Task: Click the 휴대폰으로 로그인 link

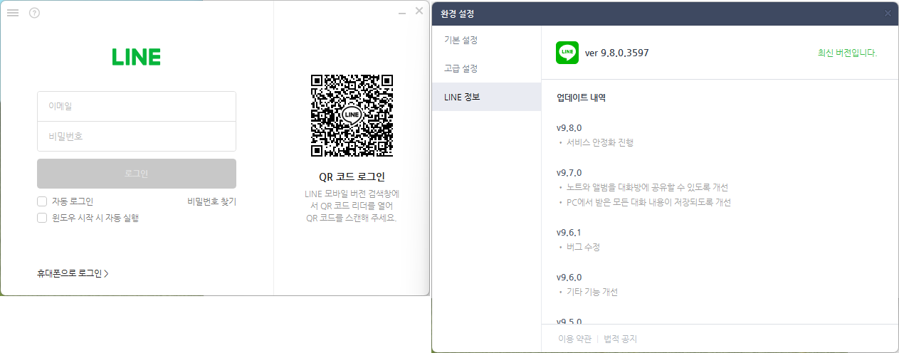Action: [73, 273]
